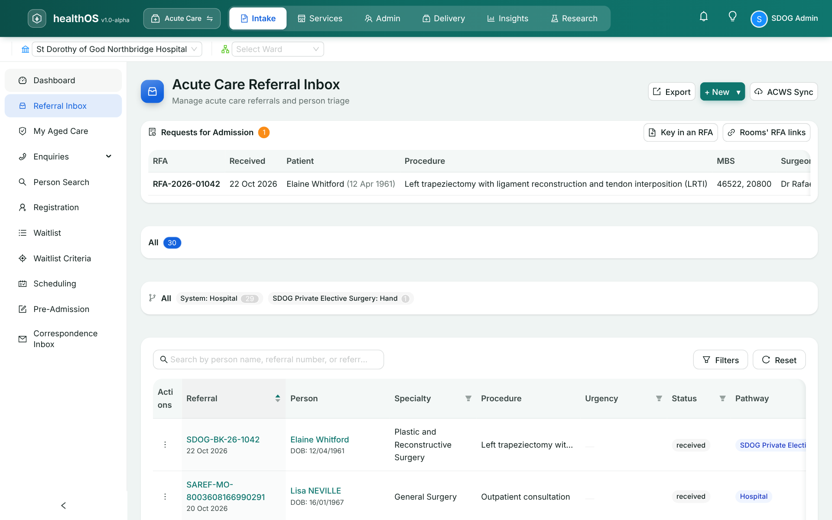
Task: Click Key in an RFA button
Action: click(x=680, y=133)
